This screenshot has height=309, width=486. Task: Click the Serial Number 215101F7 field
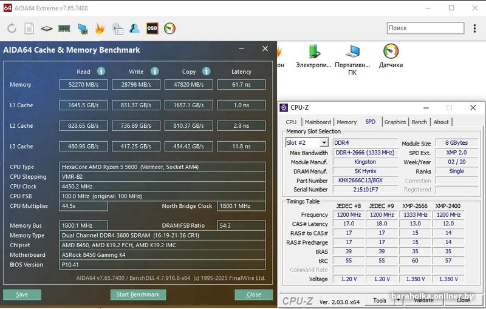pos(366,190)
